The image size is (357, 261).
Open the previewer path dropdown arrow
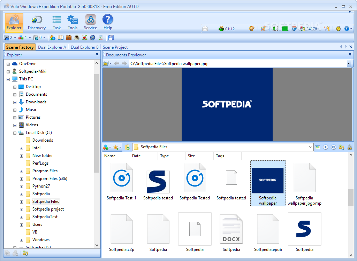[x=349, y=64]
